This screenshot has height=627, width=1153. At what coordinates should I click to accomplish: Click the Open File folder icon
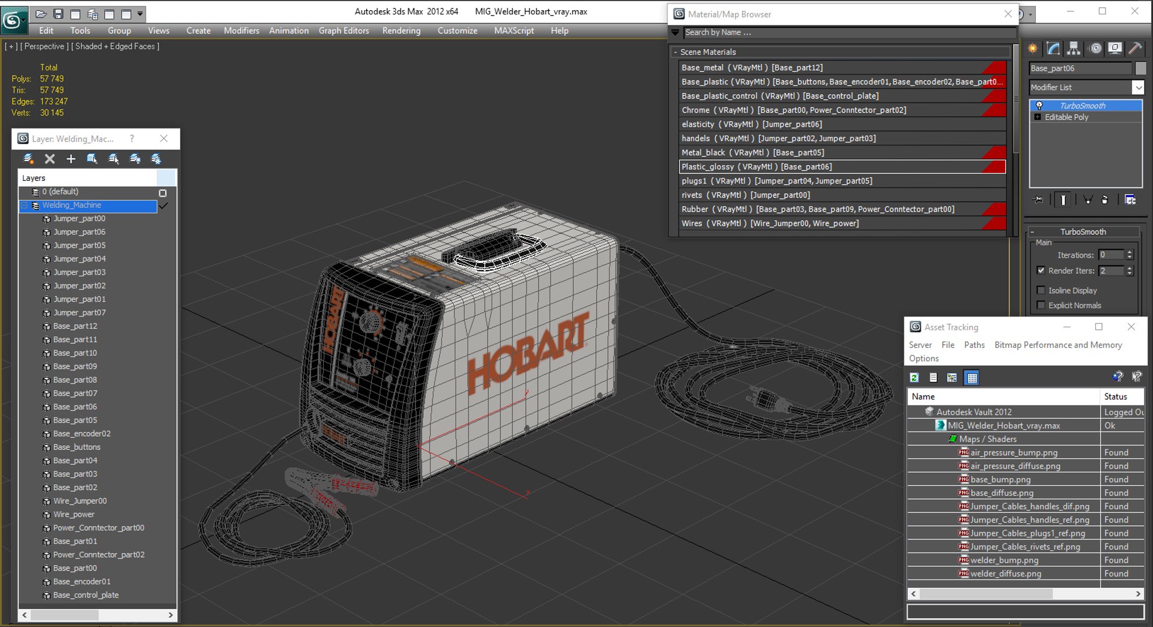point(41,14)
